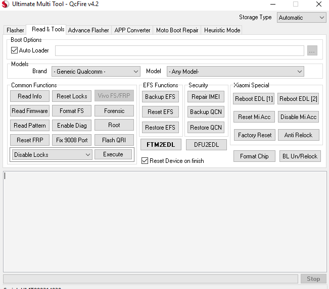This screenshot has width=329, height=289.
Task: Click the Backup EFS button
Action: (160, 96)
